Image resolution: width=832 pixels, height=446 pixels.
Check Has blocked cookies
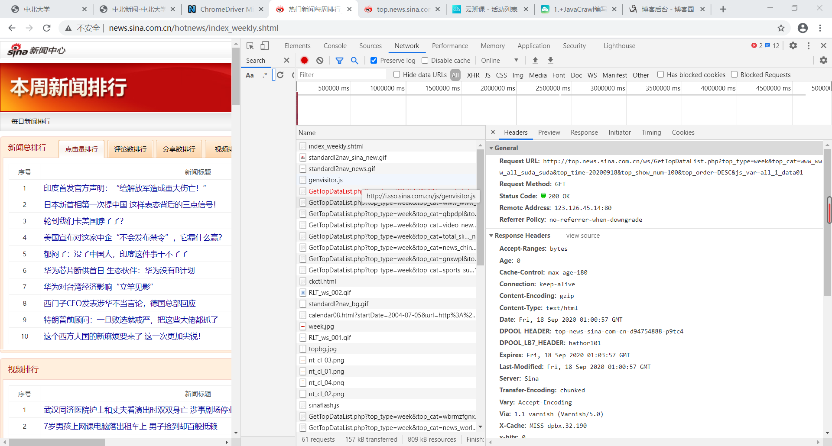(660, 74)
